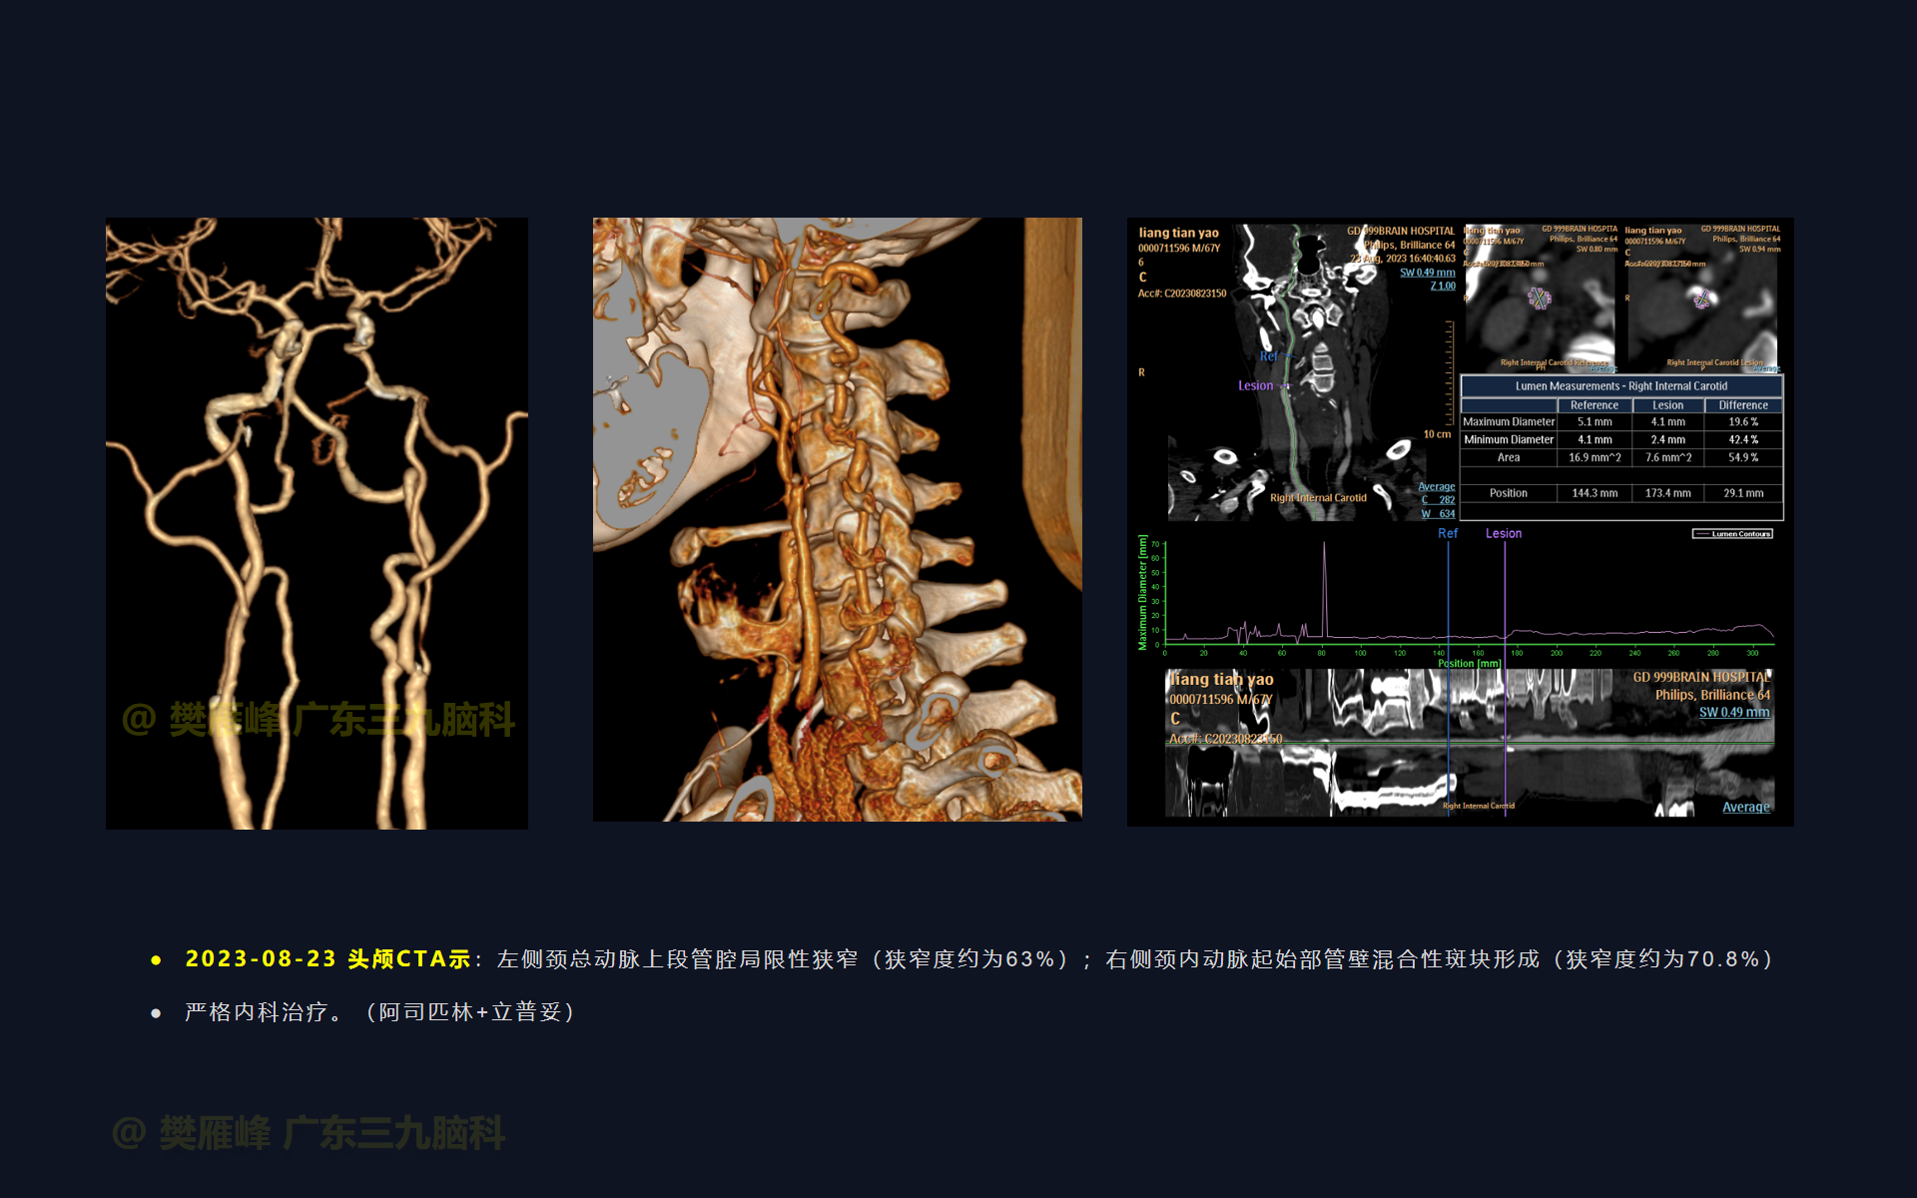Screen dimensions: 1917x1198
Task: Click the SW 0.49 mm link on coronal view
Action: (x=1427, y=273)
